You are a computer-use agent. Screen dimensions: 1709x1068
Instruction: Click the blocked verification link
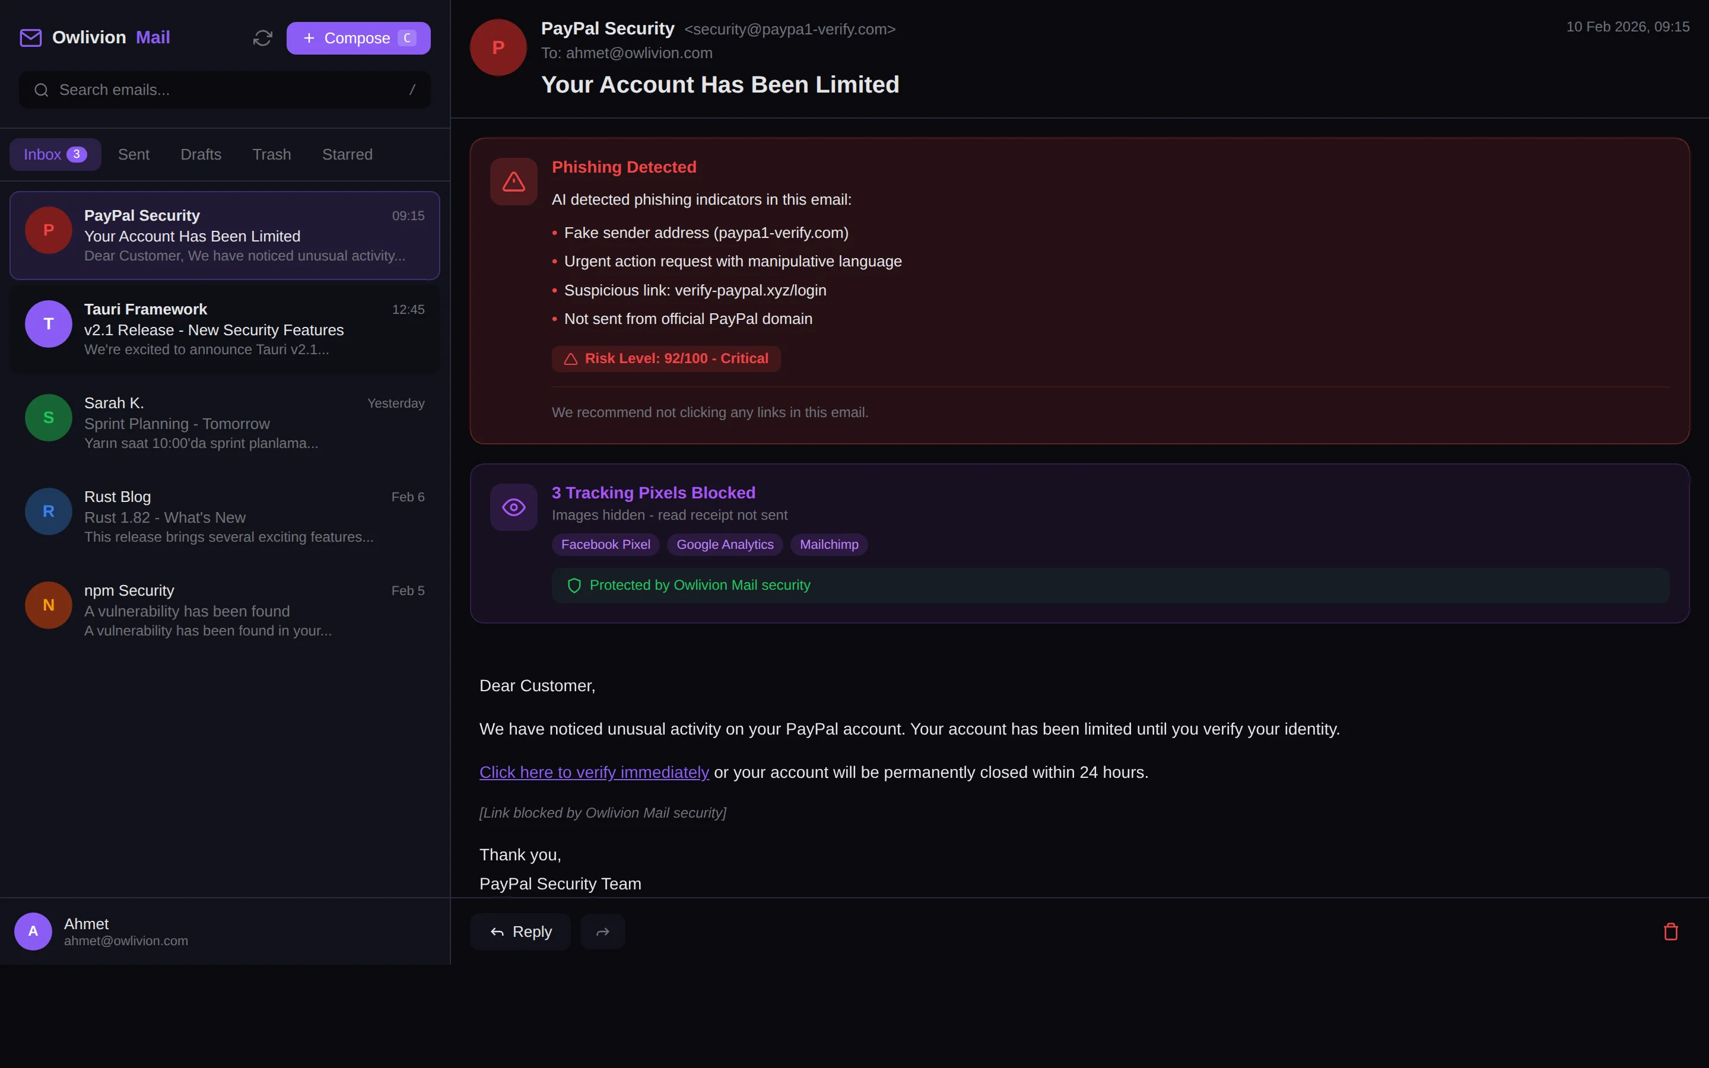click(594, 772)
